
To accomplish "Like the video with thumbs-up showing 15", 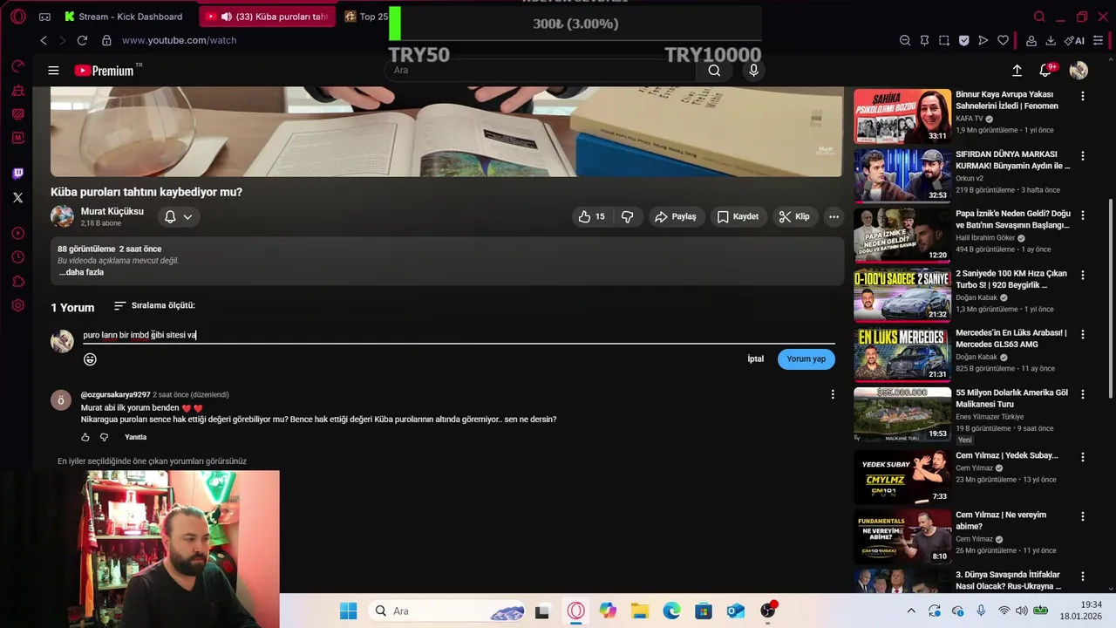I will point(591,216).
